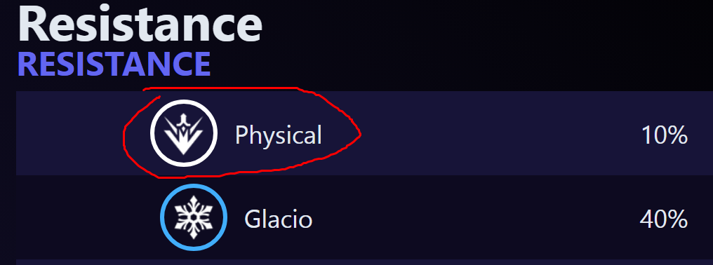Select the Physical label text
The width and height of the screenshot is (713, 265).
279,135
